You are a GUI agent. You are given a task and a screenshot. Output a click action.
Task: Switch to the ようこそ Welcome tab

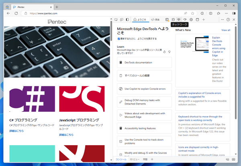[140, 20]
